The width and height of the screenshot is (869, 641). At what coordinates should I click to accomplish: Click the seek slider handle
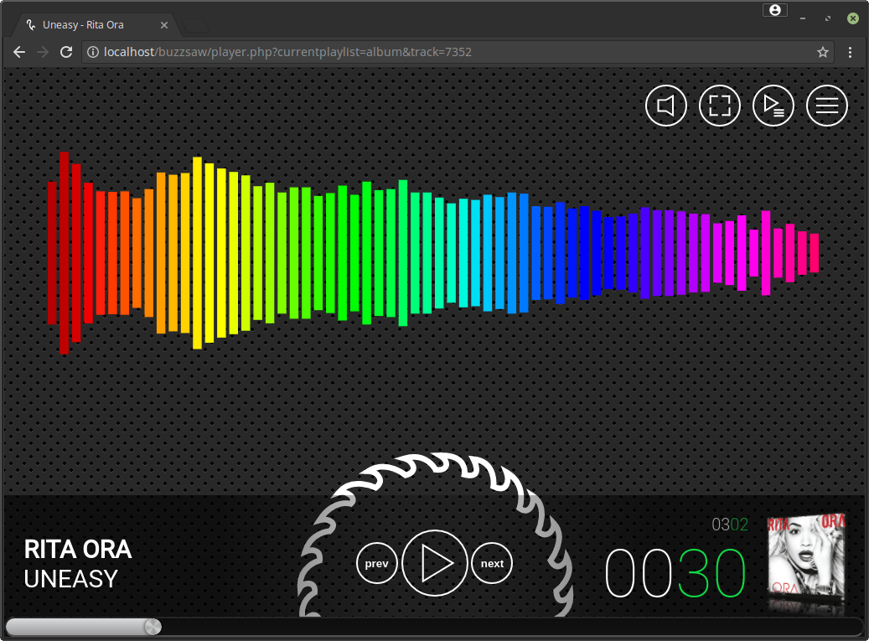pos(153,627)
